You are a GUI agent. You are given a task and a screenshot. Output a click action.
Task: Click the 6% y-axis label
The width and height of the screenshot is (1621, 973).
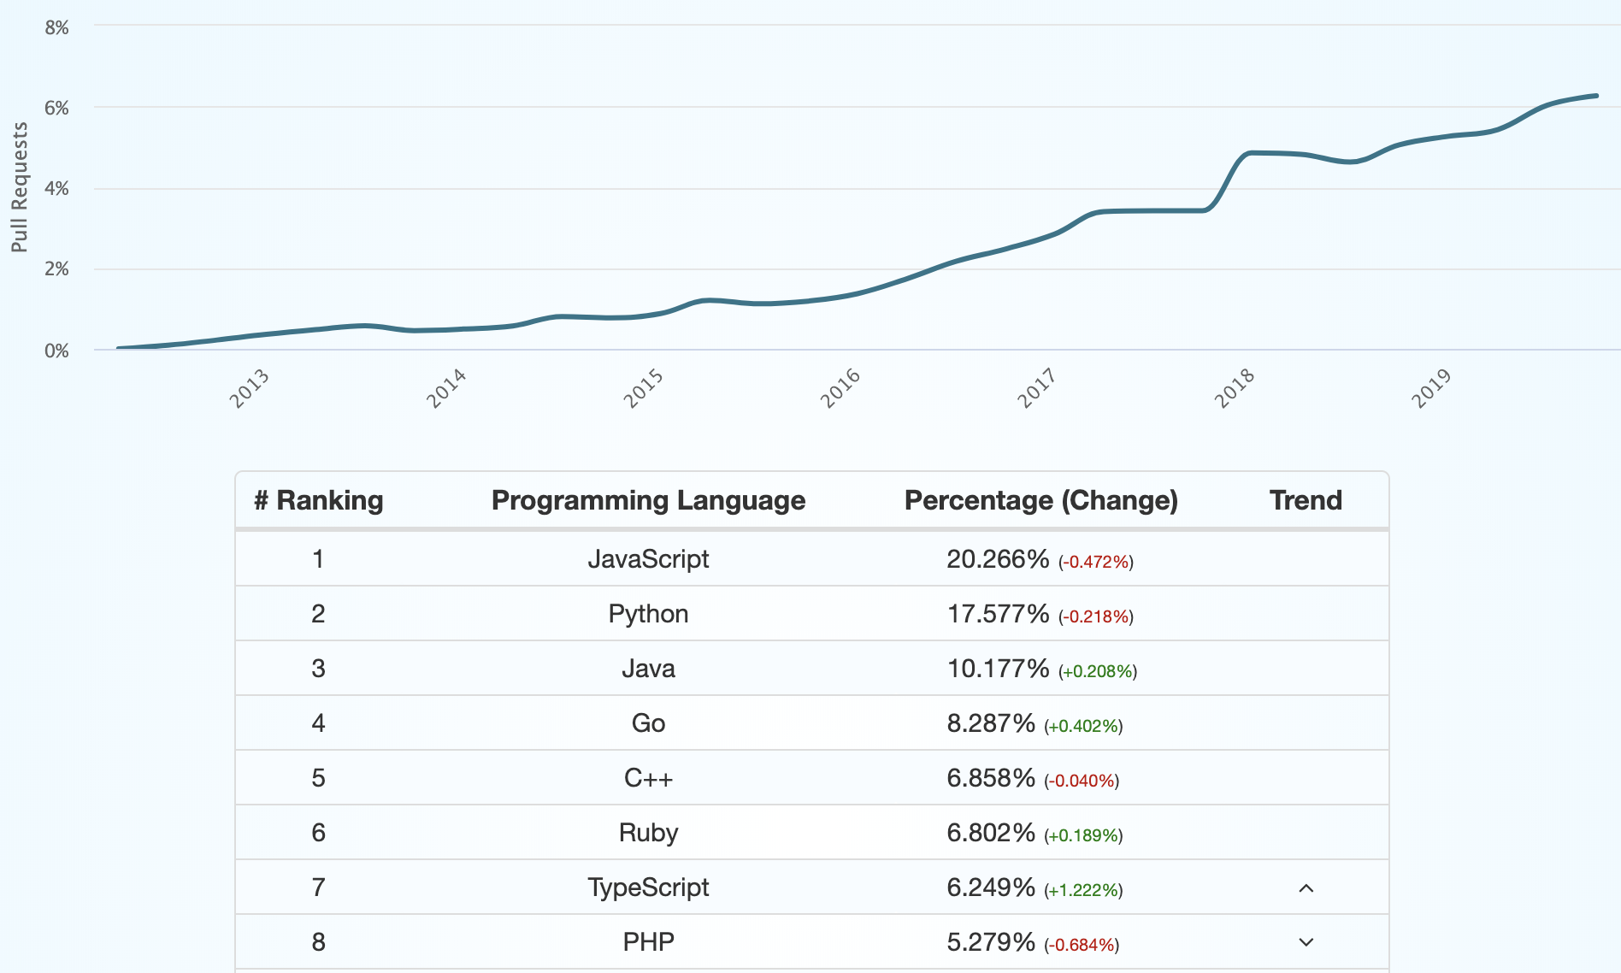[x=56, y=108]
